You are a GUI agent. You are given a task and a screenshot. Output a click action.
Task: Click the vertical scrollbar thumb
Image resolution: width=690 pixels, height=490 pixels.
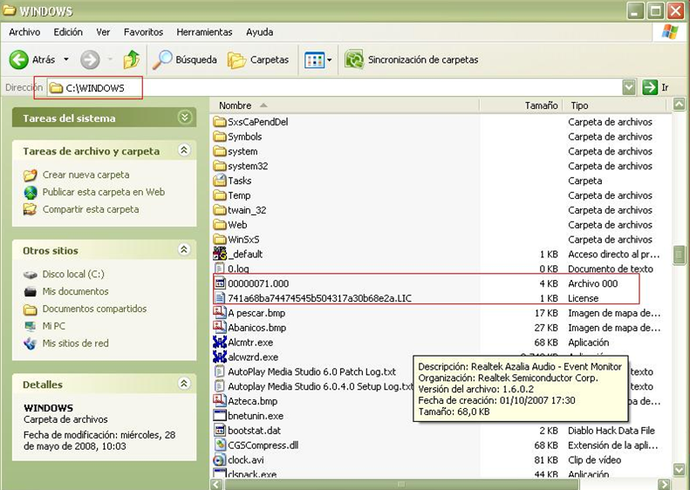[x=680, y=255]
